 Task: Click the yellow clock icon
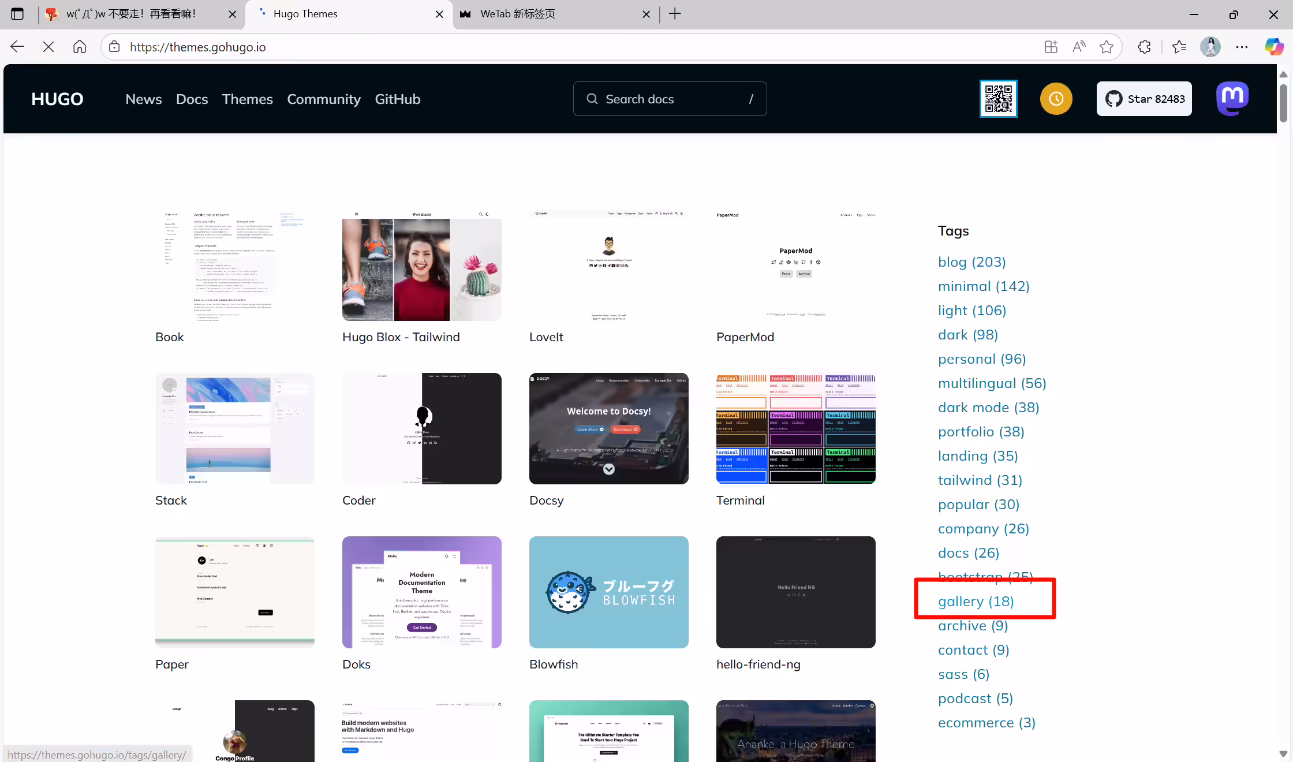click(1056, 99)
